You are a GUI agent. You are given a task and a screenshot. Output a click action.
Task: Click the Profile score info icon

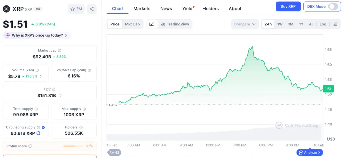(x=30, y=146)
